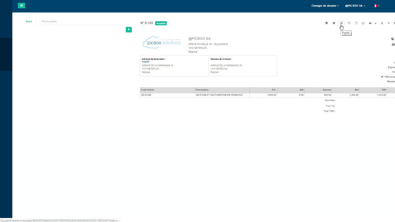395x222 pixels.
Task: Click the N° D-129 quote number
Action: (x=147, y=23)
